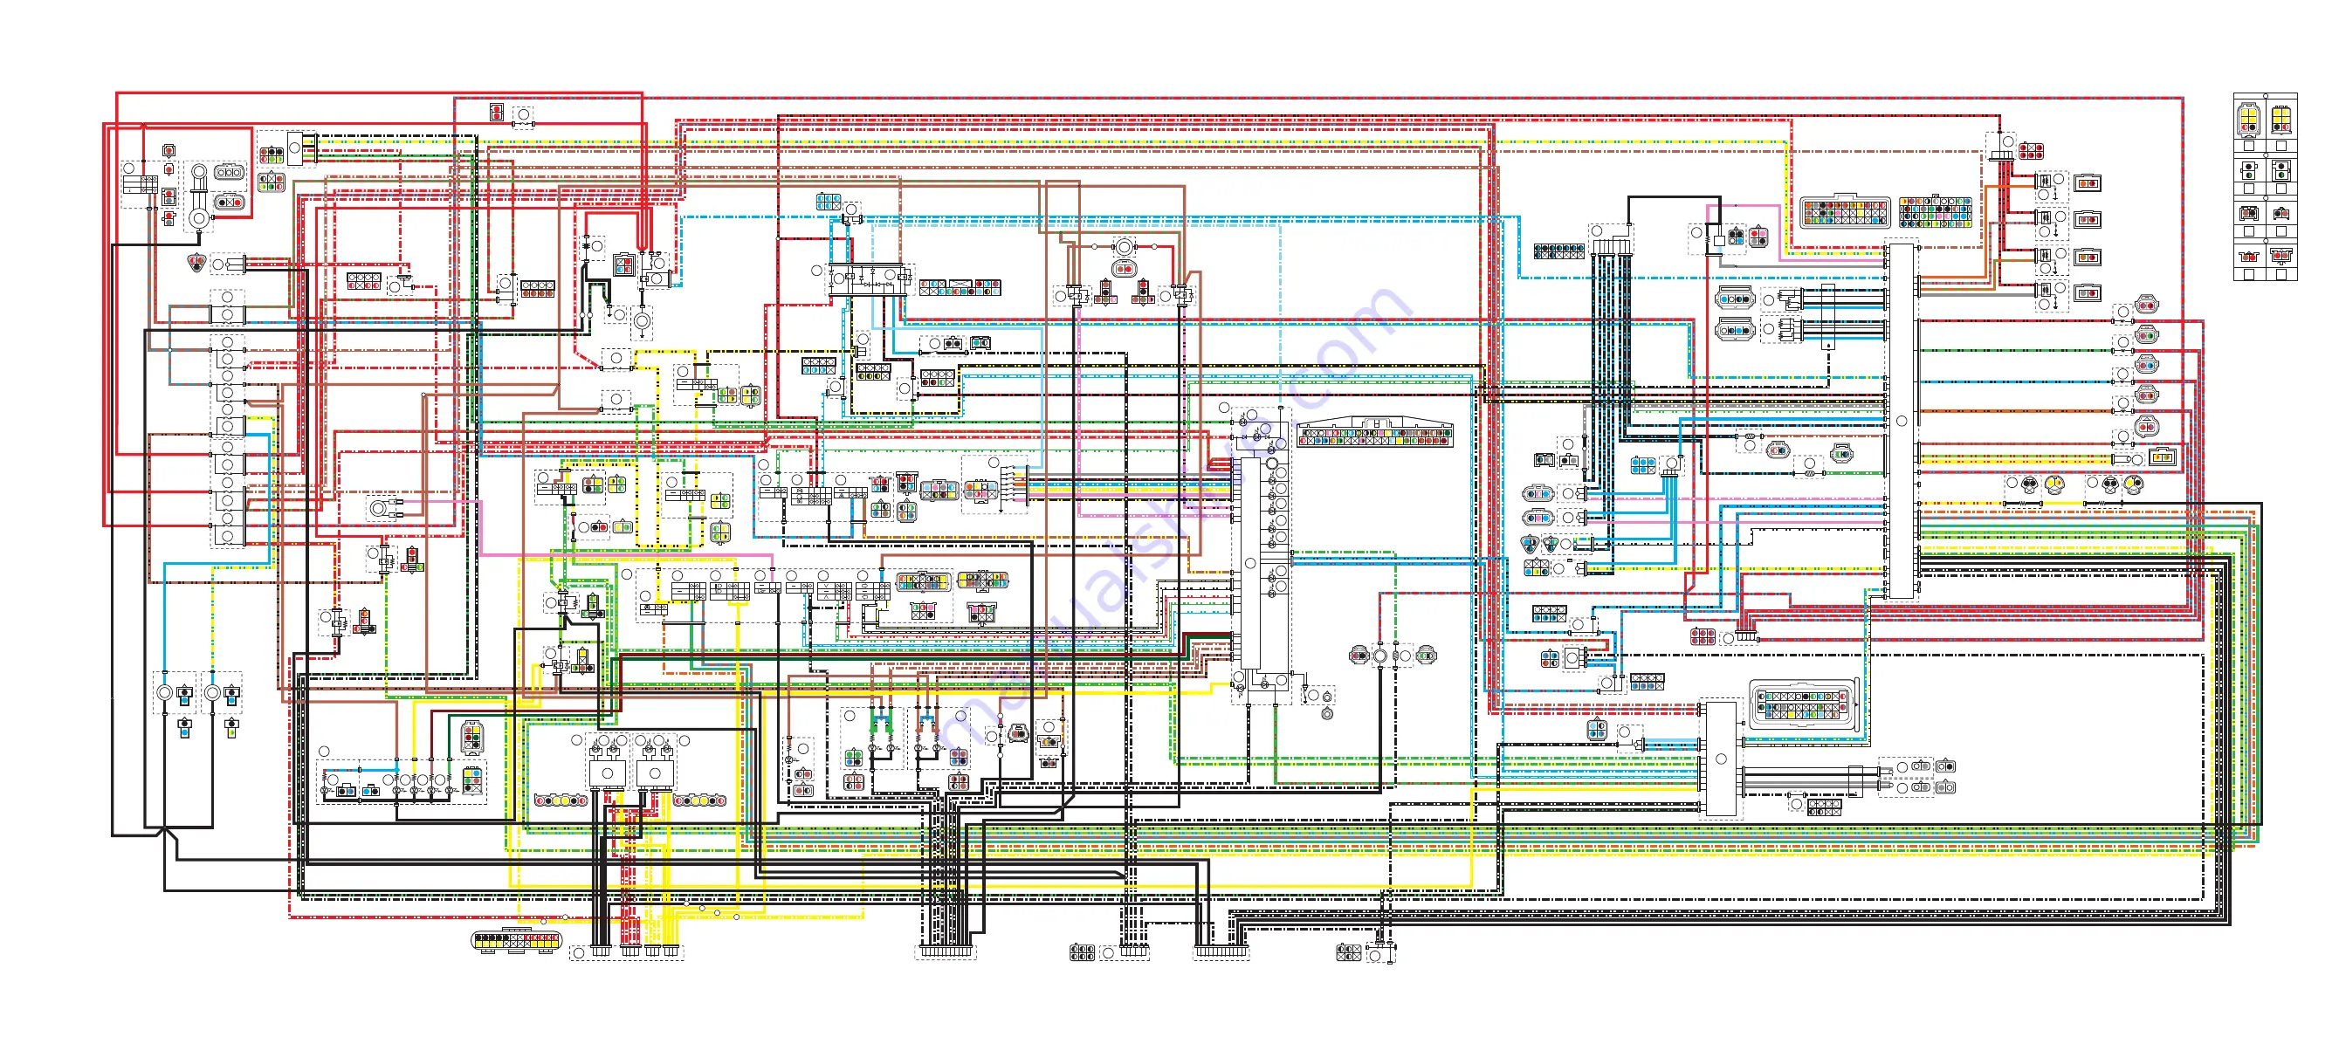2339x1037 pixels.
Task: Click the yellow-red horizontal connector below the diagram's bottom left
Action: [516, 940]
